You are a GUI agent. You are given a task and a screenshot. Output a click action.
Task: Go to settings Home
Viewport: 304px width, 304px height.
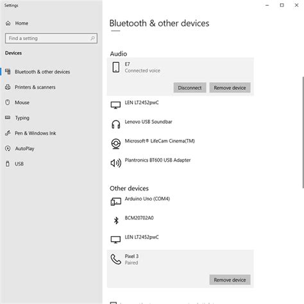click(21, 23)
